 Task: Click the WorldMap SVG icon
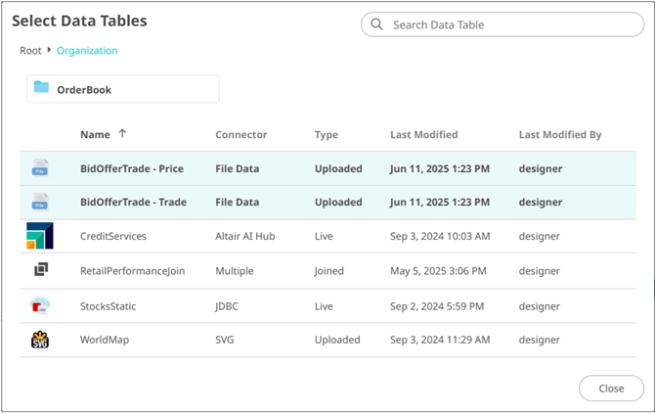(41, 340)
